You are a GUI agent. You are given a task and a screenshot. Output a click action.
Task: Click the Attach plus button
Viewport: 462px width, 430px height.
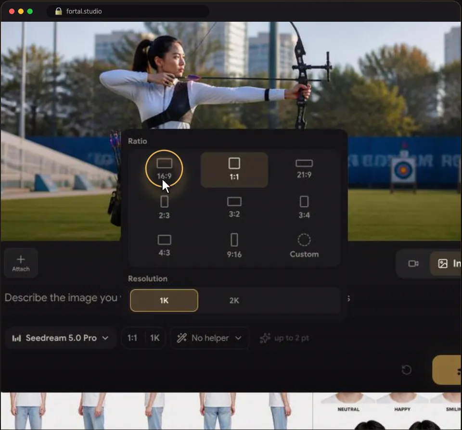coord(21,263)
